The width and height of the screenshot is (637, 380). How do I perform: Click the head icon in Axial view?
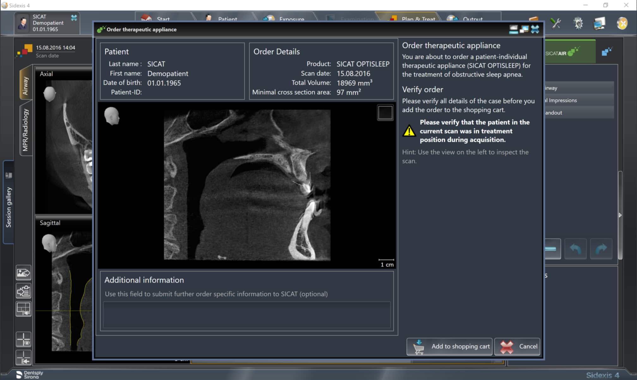coord(50,94)
